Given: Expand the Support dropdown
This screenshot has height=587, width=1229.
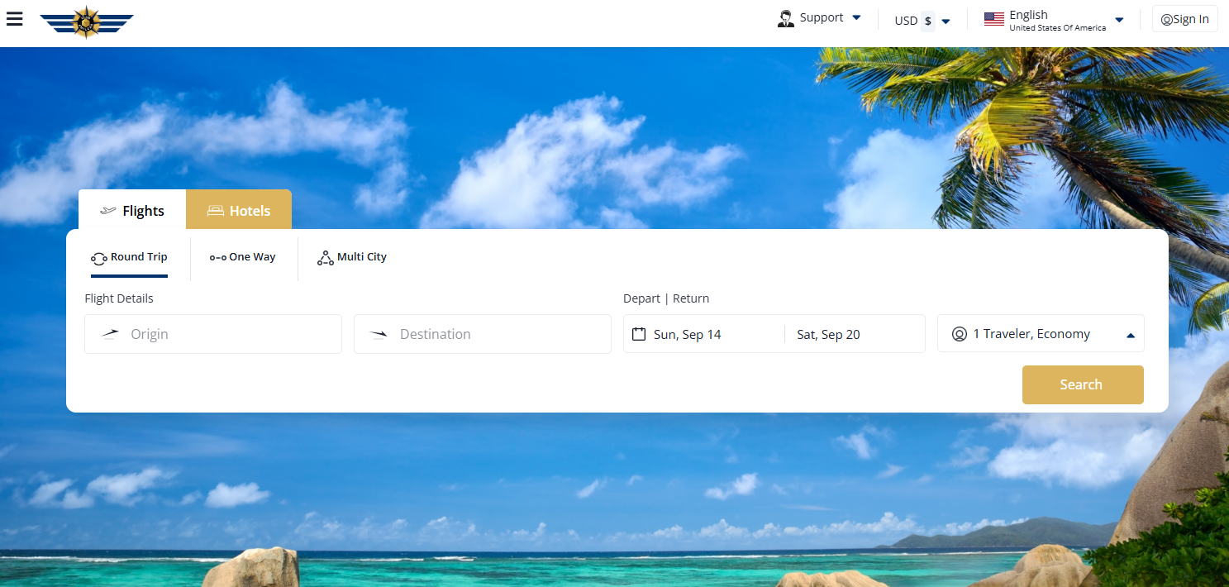Looking at the screenshot, I should tap(856, 17).
